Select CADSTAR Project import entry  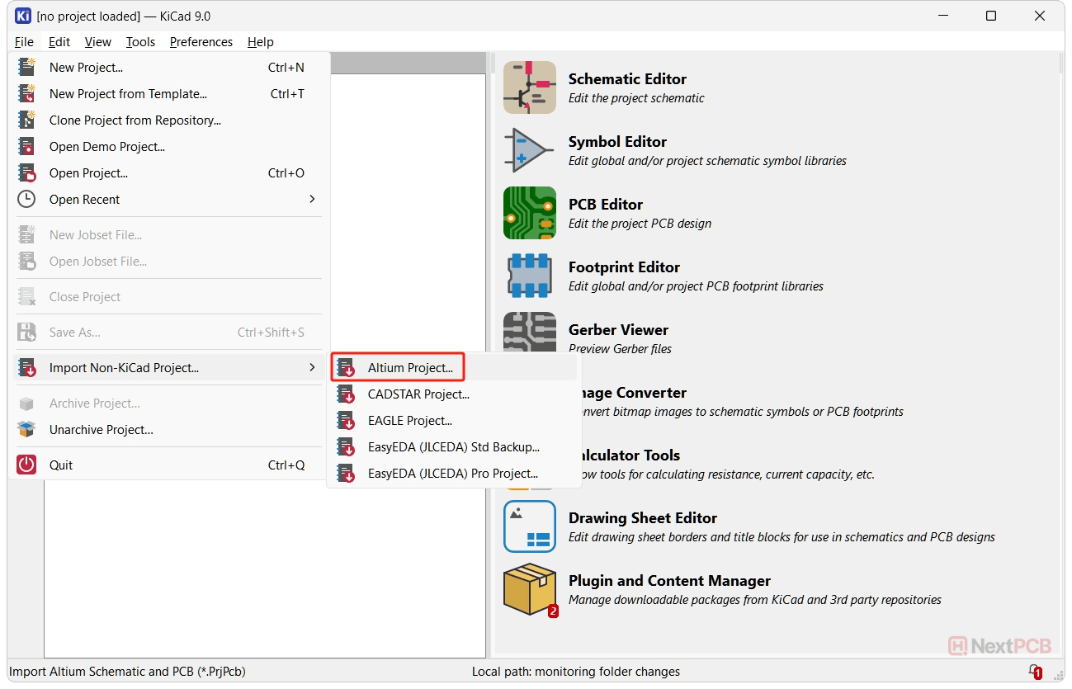pos(418,394)
